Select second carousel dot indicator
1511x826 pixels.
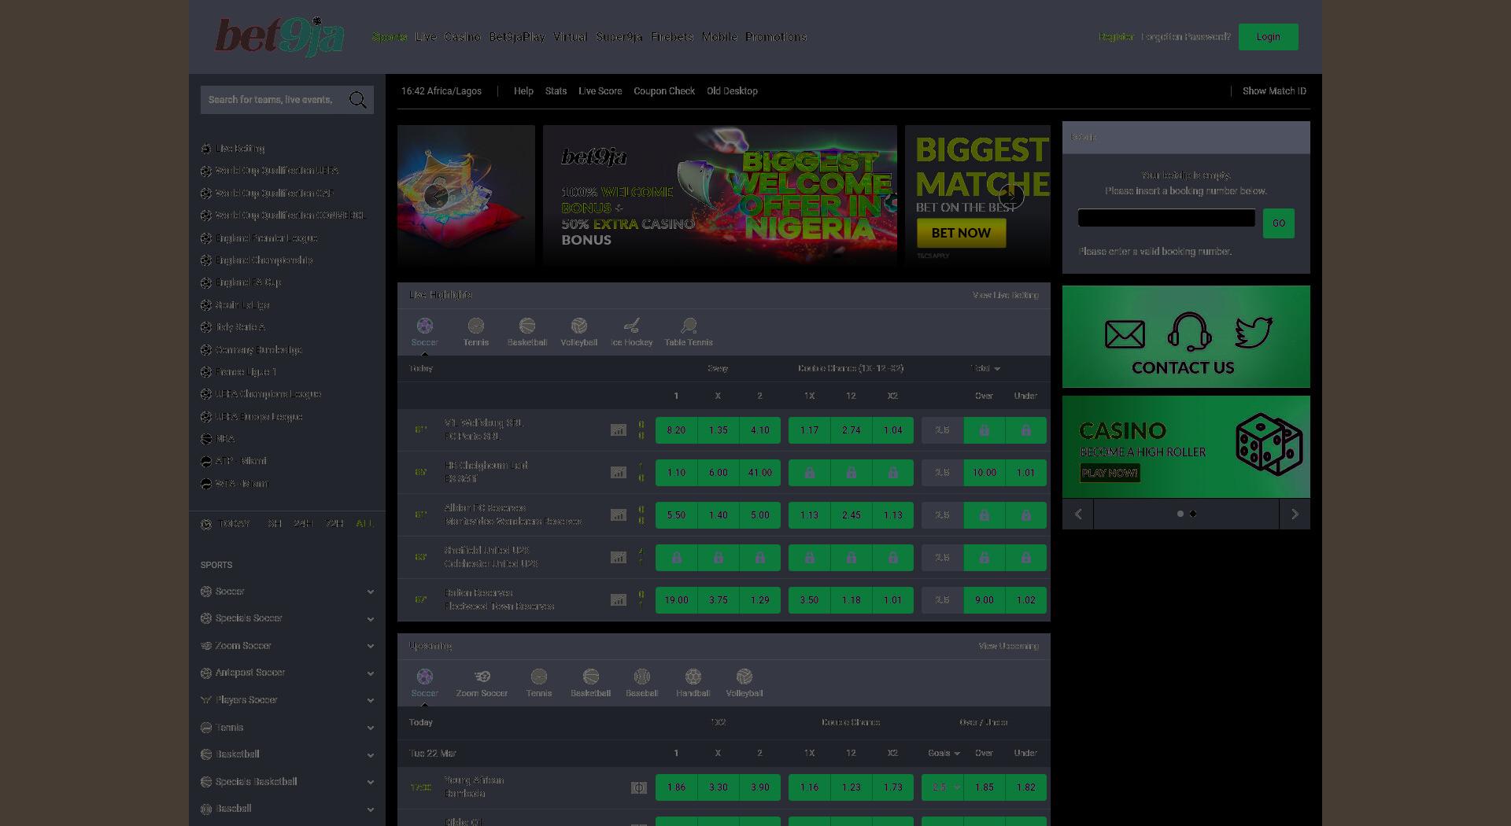tap(1193, 514)
